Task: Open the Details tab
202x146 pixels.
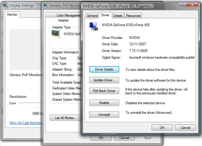Action: 118,16
